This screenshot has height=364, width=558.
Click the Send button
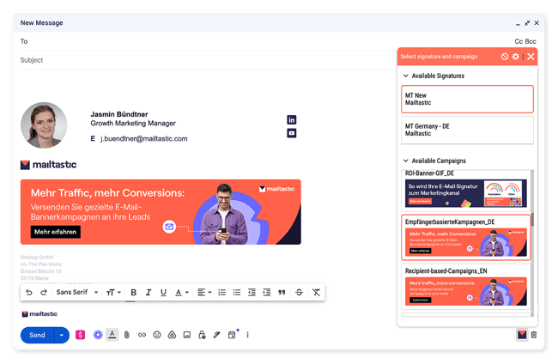(x=37, y=335)
